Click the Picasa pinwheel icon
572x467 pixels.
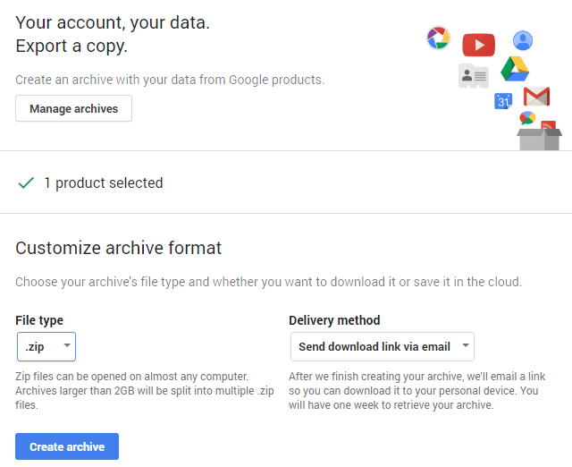tap(438, 38)
